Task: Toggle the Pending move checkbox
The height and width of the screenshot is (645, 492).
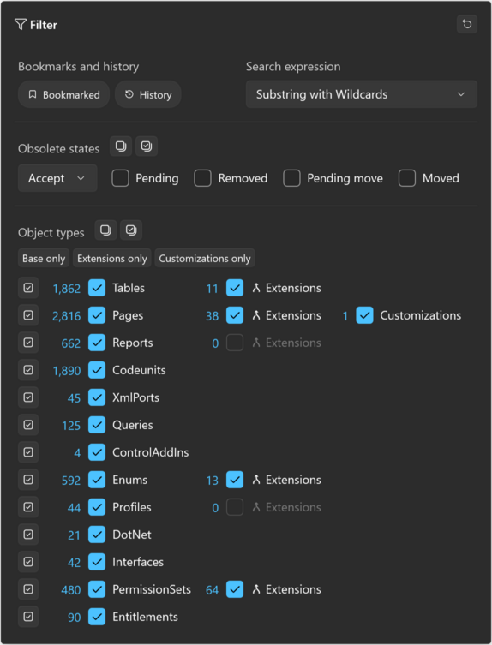Action: pos(291,178)
